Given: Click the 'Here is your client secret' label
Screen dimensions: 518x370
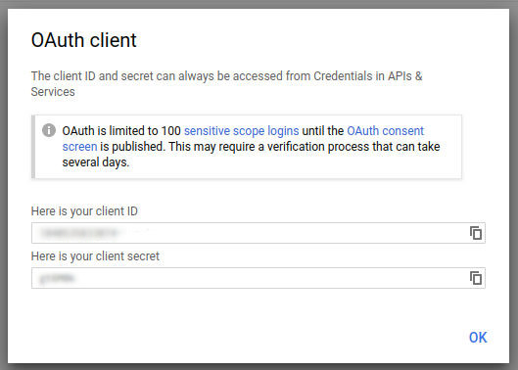Looking at the screenshot, I should point(95,256).
